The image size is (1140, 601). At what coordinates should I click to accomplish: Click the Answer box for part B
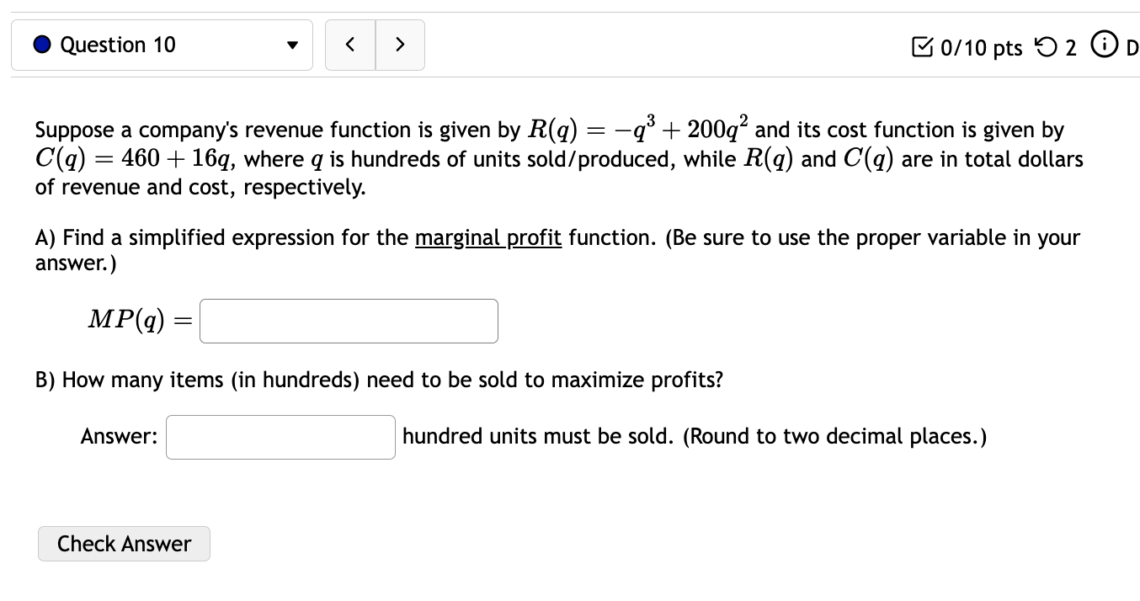pyautogui.click(x=280, y=436)
